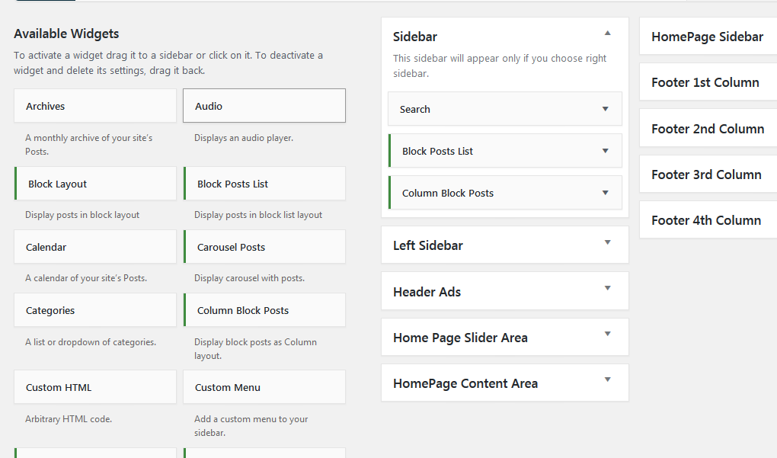Image resolution: width=777 pixels, height=458 pixels.
Task: Collapse the Sidebar panel arrow
Action: tap(607, 34)
